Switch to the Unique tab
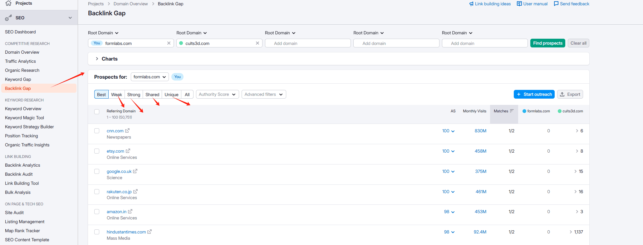This screenshot has width=643, height=245. click(172, 94)
